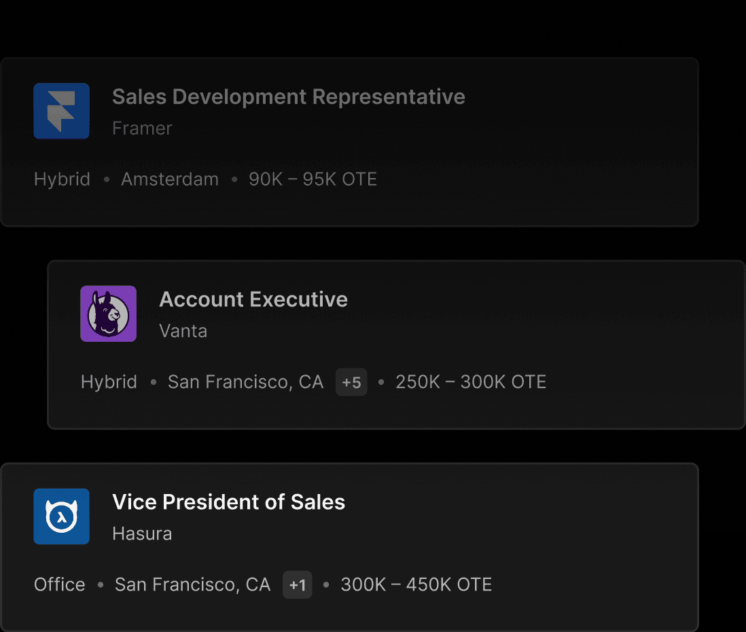Click San Francisco, CA on Vanta card

(x=245, y=382)
